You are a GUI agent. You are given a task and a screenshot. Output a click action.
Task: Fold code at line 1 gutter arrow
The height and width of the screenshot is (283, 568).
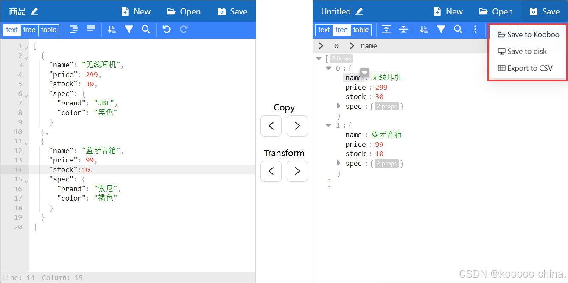[x=26, y=48]
